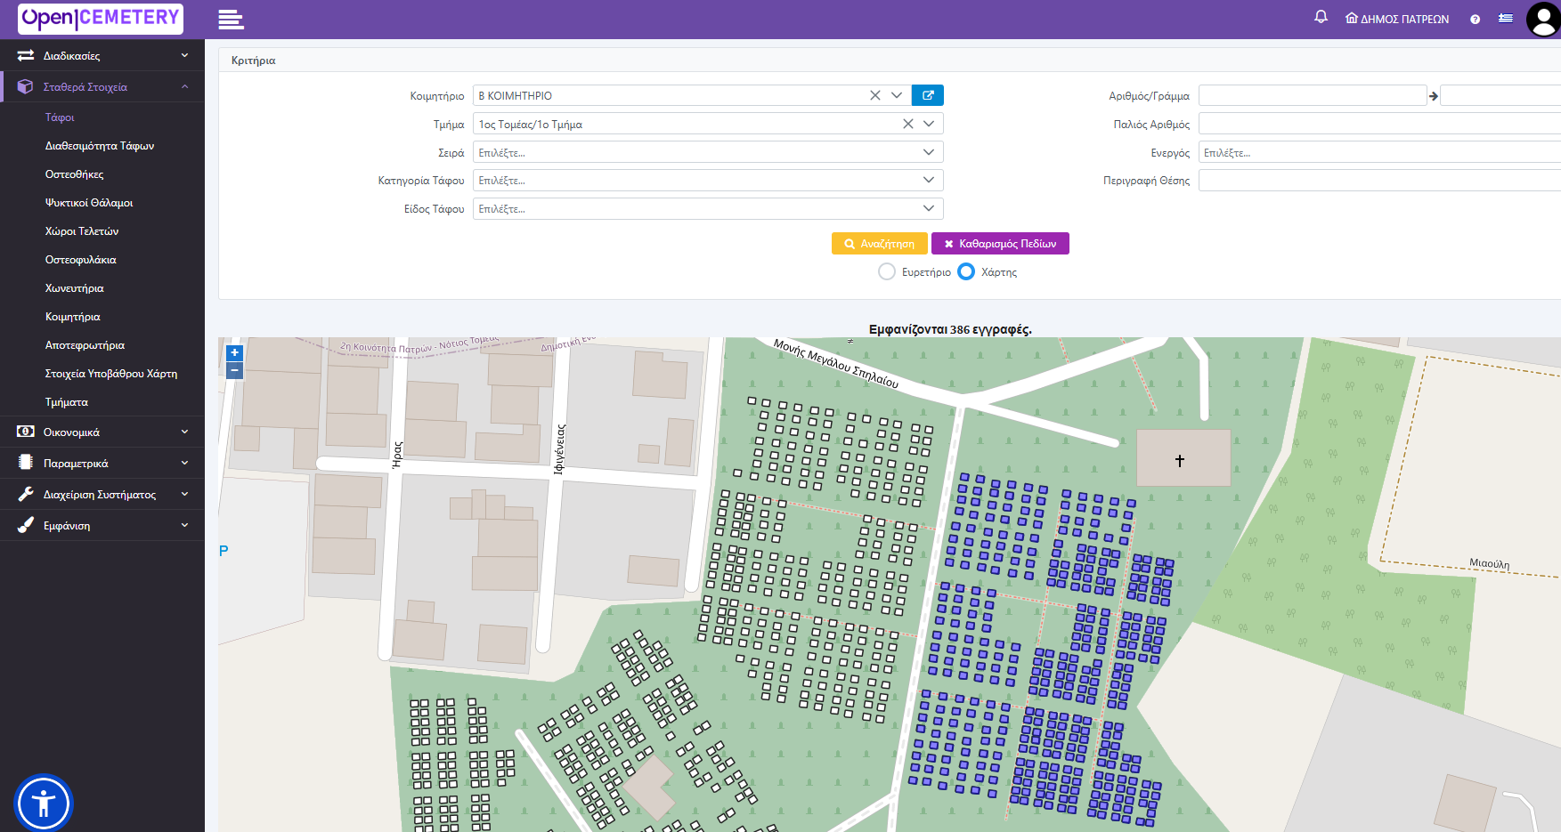Screen dimensions: 1561x832
Task: Clear the Κοιμητήριο selection with the X
Action: (x=875, y=95)
